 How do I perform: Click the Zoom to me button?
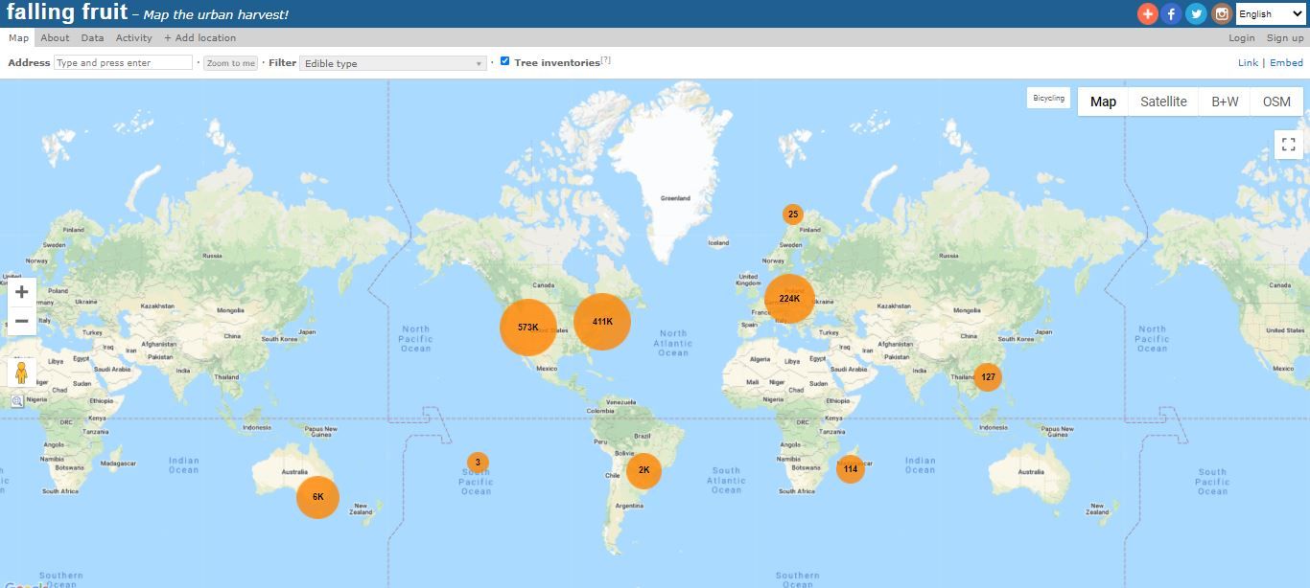(x=230, y=63)
